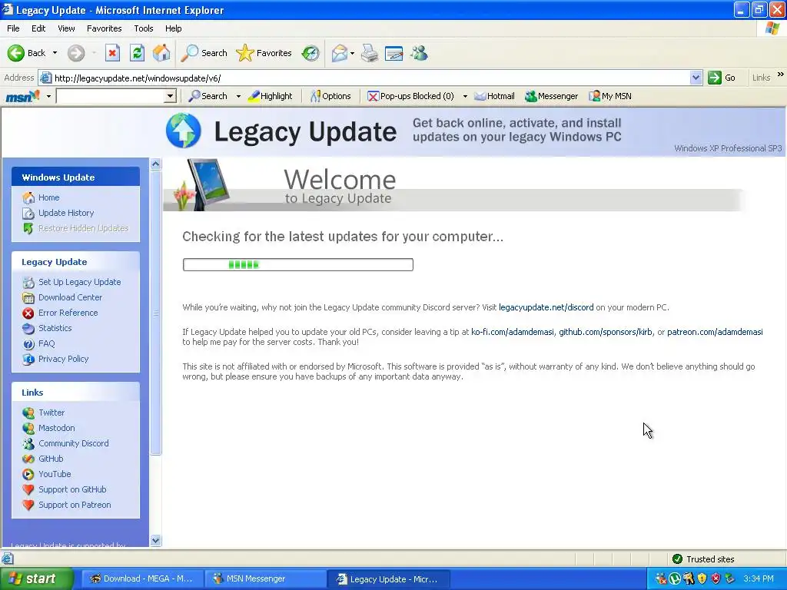Click Pop-ups Blocked (0) button

point(410,96)
